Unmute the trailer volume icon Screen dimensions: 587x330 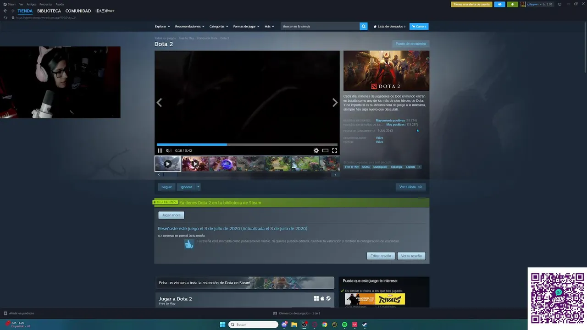tap(168, 150)
